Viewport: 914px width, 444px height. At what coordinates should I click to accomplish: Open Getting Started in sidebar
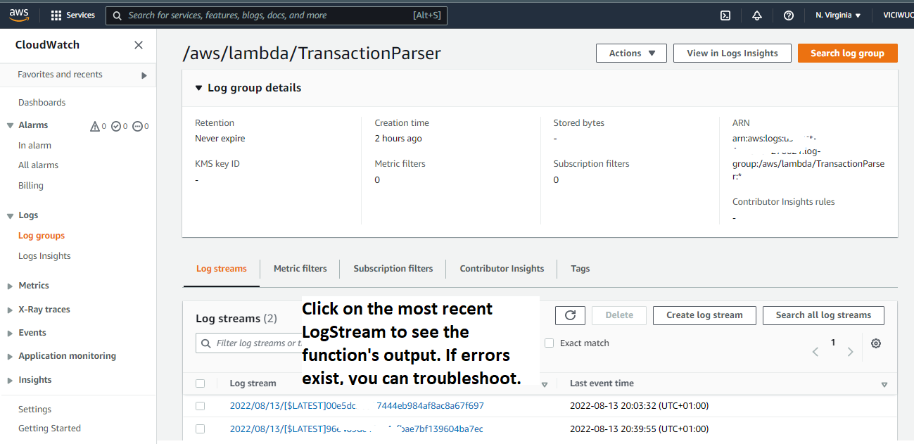(x=49, y=429)
